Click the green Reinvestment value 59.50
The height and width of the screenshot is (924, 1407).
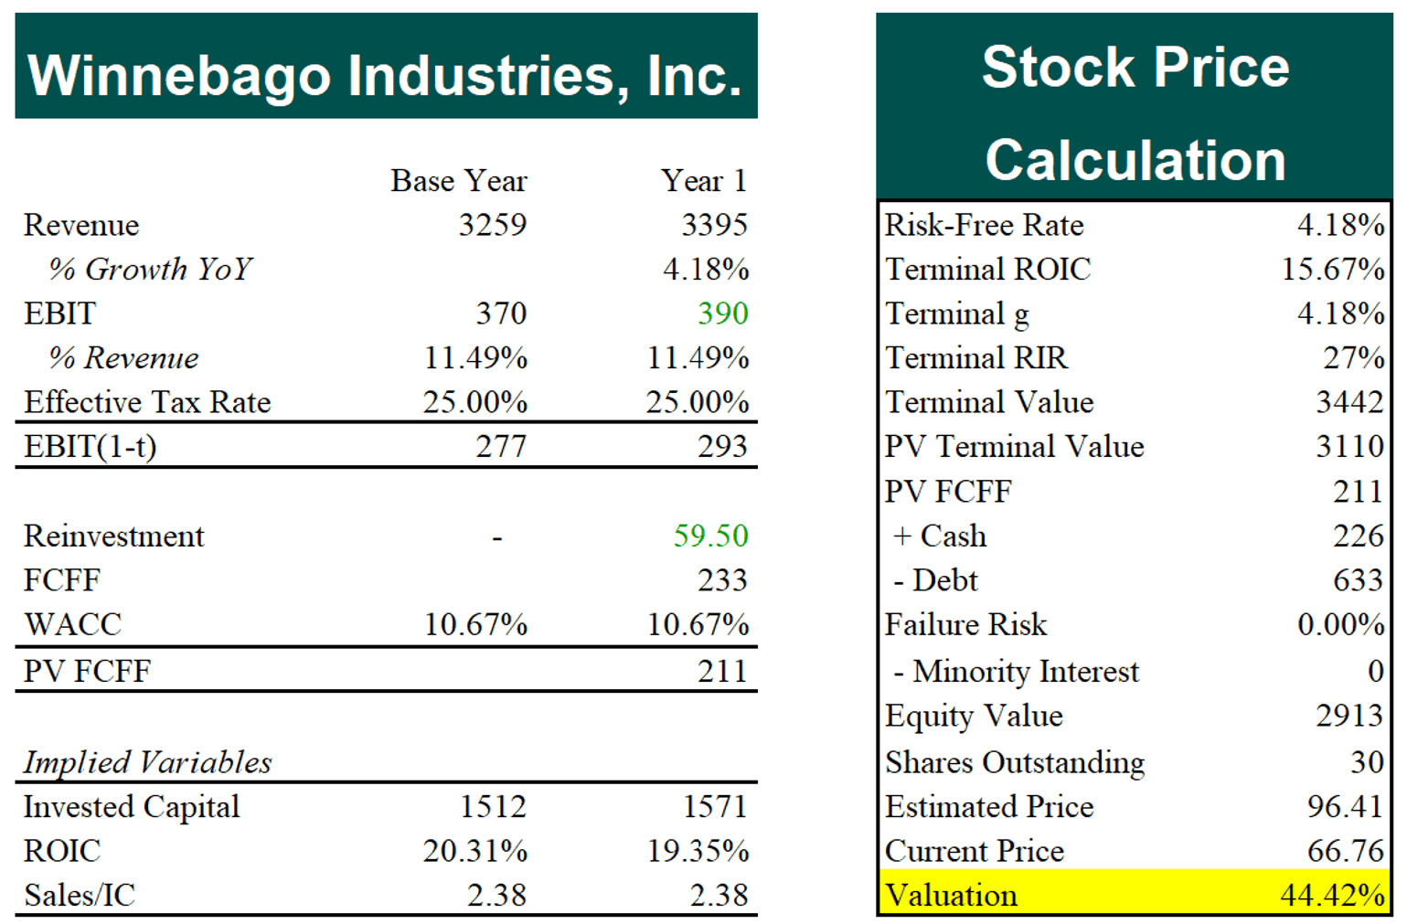click(710, 536)
